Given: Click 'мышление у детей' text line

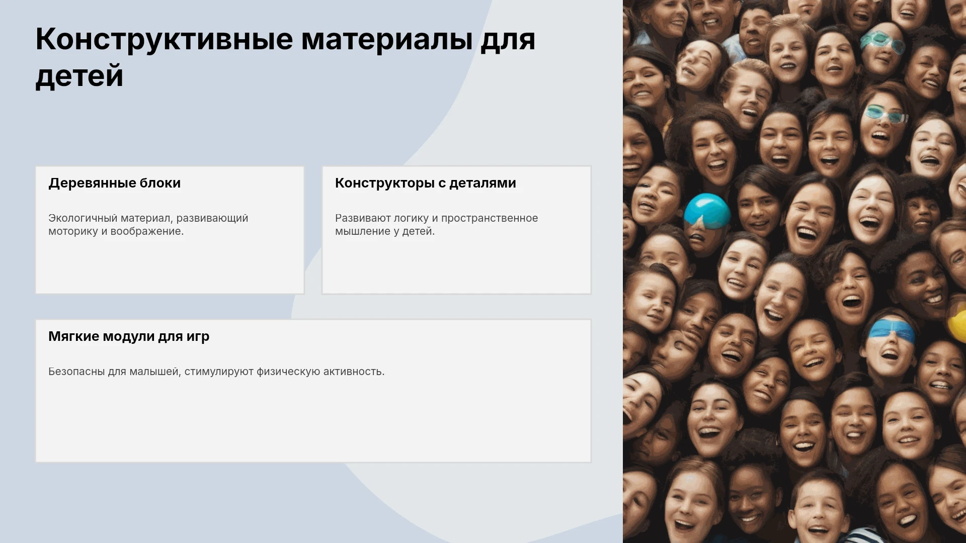Looking at the screenshot, I should pos(385,231).
